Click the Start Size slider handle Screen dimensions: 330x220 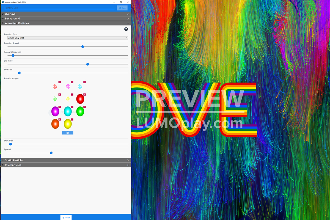[10, 144]
